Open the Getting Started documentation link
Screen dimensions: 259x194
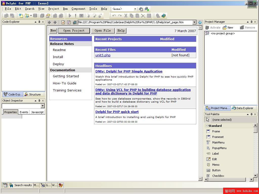66,76
